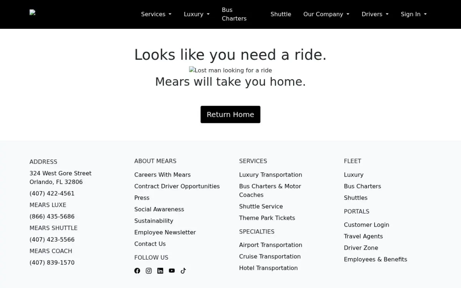Open the Employee Newsletter link
The image size is (461, 288).
[x=165, y=232]
